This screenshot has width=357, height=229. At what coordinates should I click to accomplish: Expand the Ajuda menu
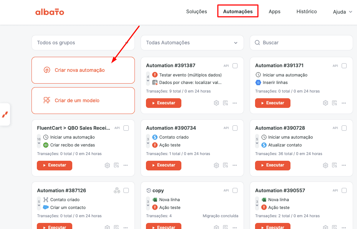342,12
